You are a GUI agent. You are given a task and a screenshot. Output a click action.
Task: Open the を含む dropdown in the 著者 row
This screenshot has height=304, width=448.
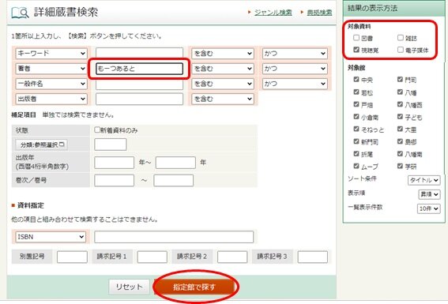point(223,69)
